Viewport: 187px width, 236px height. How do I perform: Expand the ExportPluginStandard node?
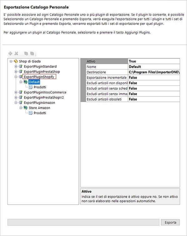click(16, 66)
